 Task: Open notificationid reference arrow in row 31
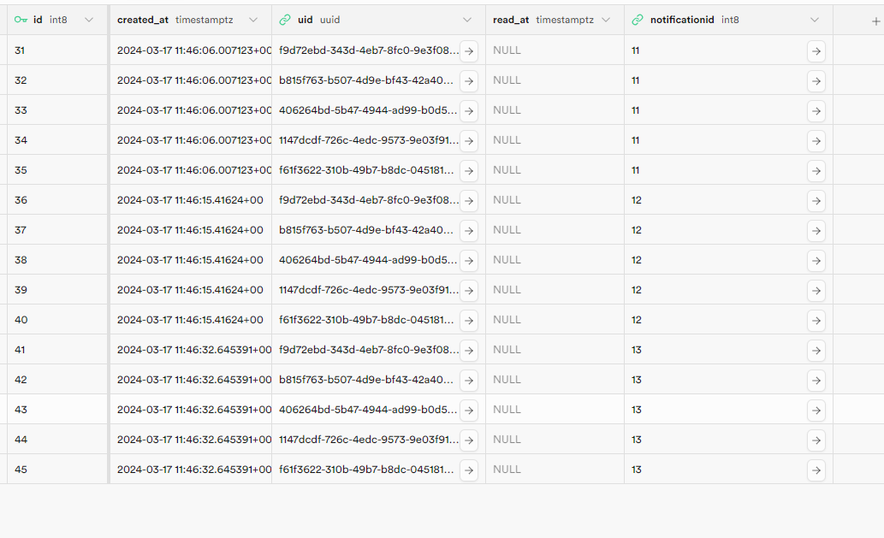tap(816, 51)
